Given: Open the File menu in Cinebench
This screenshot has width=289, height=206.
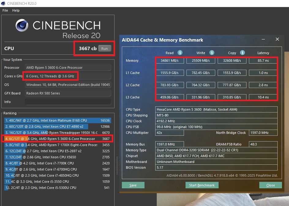Looking at the screenshot, I should (5, 10).
